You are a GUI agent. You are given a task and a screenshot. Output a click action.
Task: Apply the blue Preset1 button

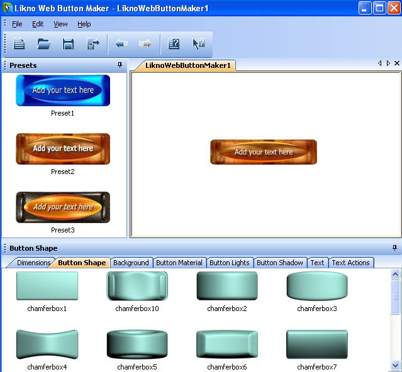pyautogui.click(x=63, y=90)
